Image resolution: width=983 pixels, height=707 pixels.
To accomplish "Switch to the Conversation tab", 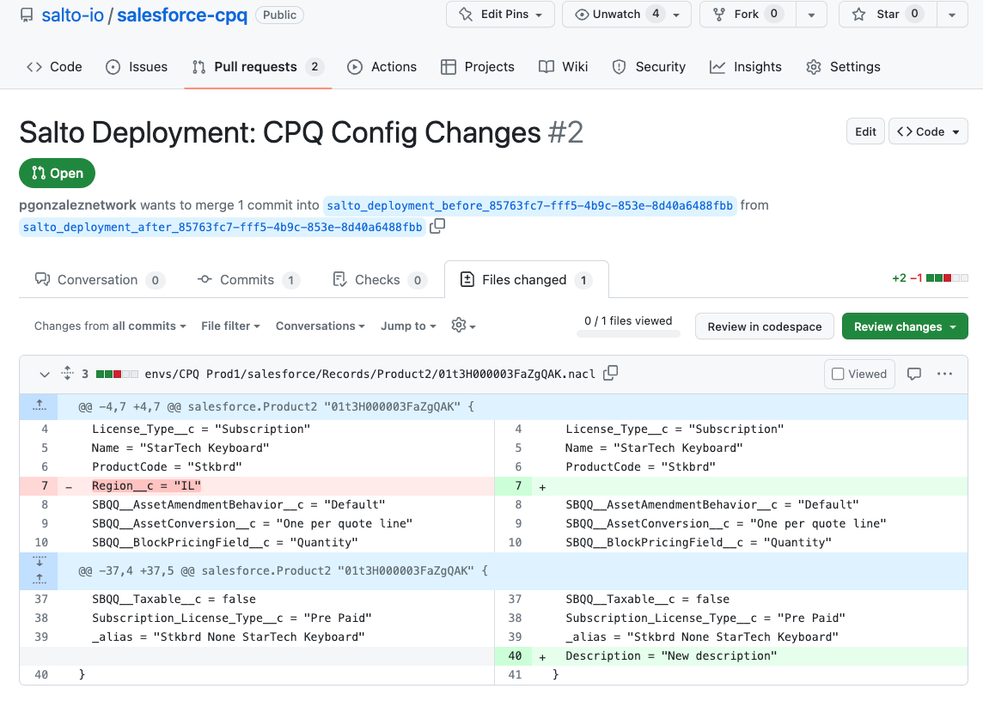I will (x=100, y=280).
